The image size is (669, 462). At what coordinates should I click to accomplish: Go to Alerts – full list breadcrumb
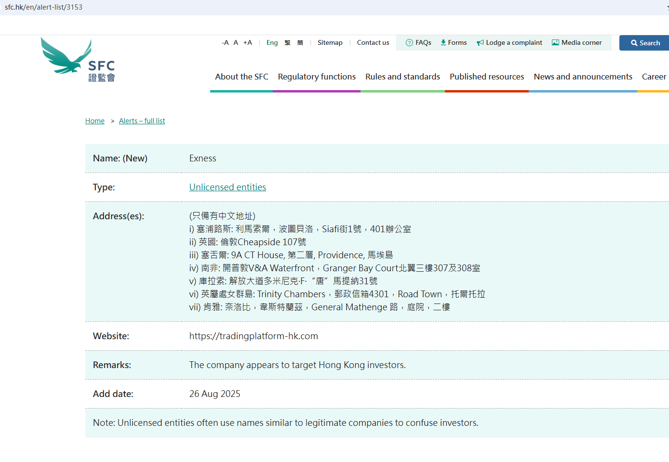(x=142, y=121)
